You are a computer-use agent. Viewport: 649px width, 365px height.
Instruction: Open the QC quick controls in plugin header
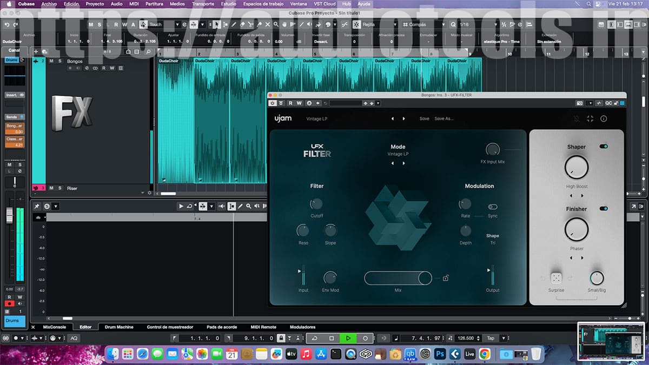[608, 103]
